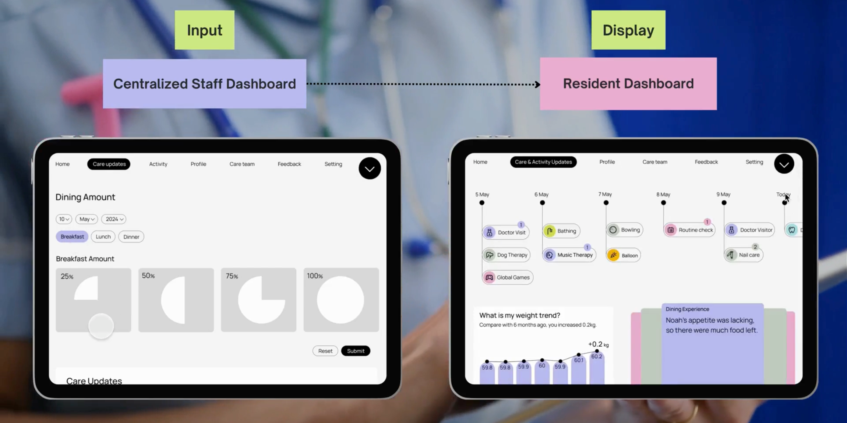This screenshot has width=847, height=423.
Task: Select the Bowling activity icon
Action: pos(613,230)
